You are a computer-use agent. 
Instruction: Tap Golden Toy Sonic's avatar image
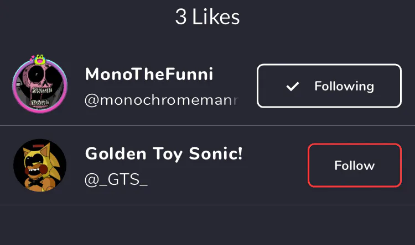pyautogui.click(x=40, y=166)
